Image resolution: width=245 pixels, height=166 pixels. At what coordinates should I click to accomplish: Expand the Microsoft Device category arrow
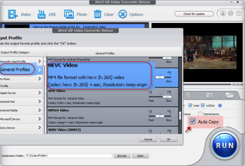[40, 119]
